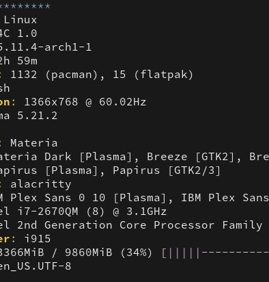This screenshot has height=282, width=269.
Task: Click the "Breeze [GTK2]" theme entry
Action: tap(192, 157)
